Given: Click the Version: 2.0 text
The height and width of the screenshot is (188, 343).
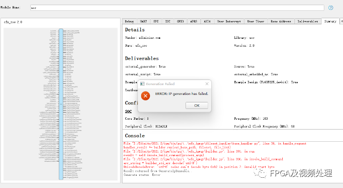Looking at the screenshot, I should point(244,46).
